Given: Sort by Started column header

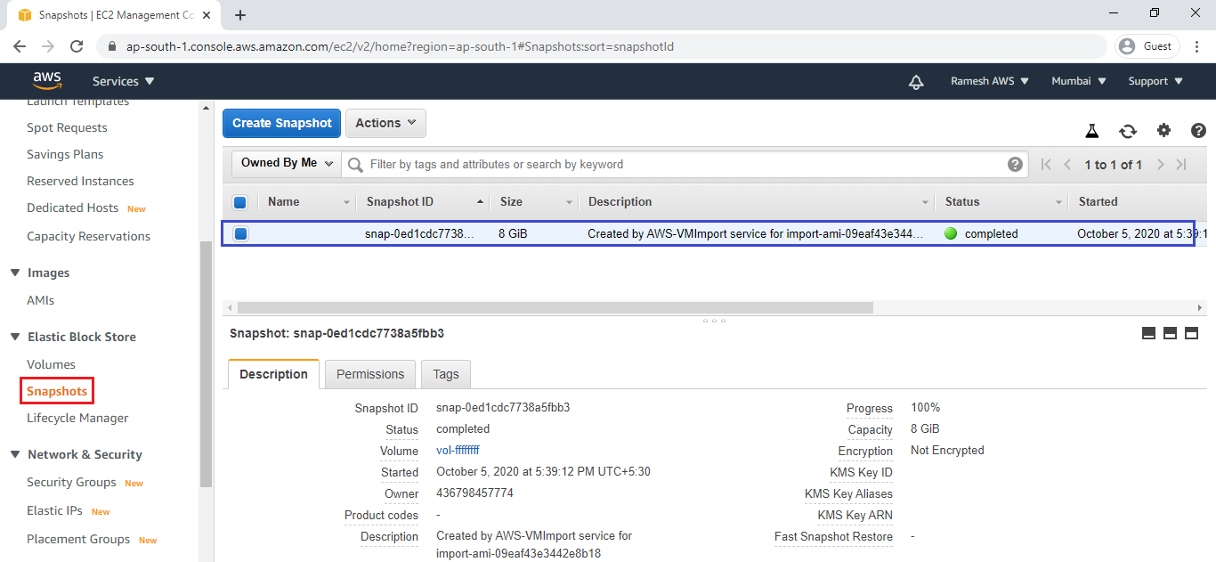Looking at the screenshot, I should click(x=1098, y=202).
